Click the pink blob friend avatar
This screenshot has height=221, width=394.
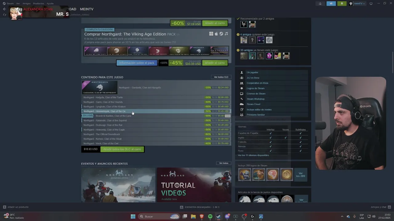269,56
